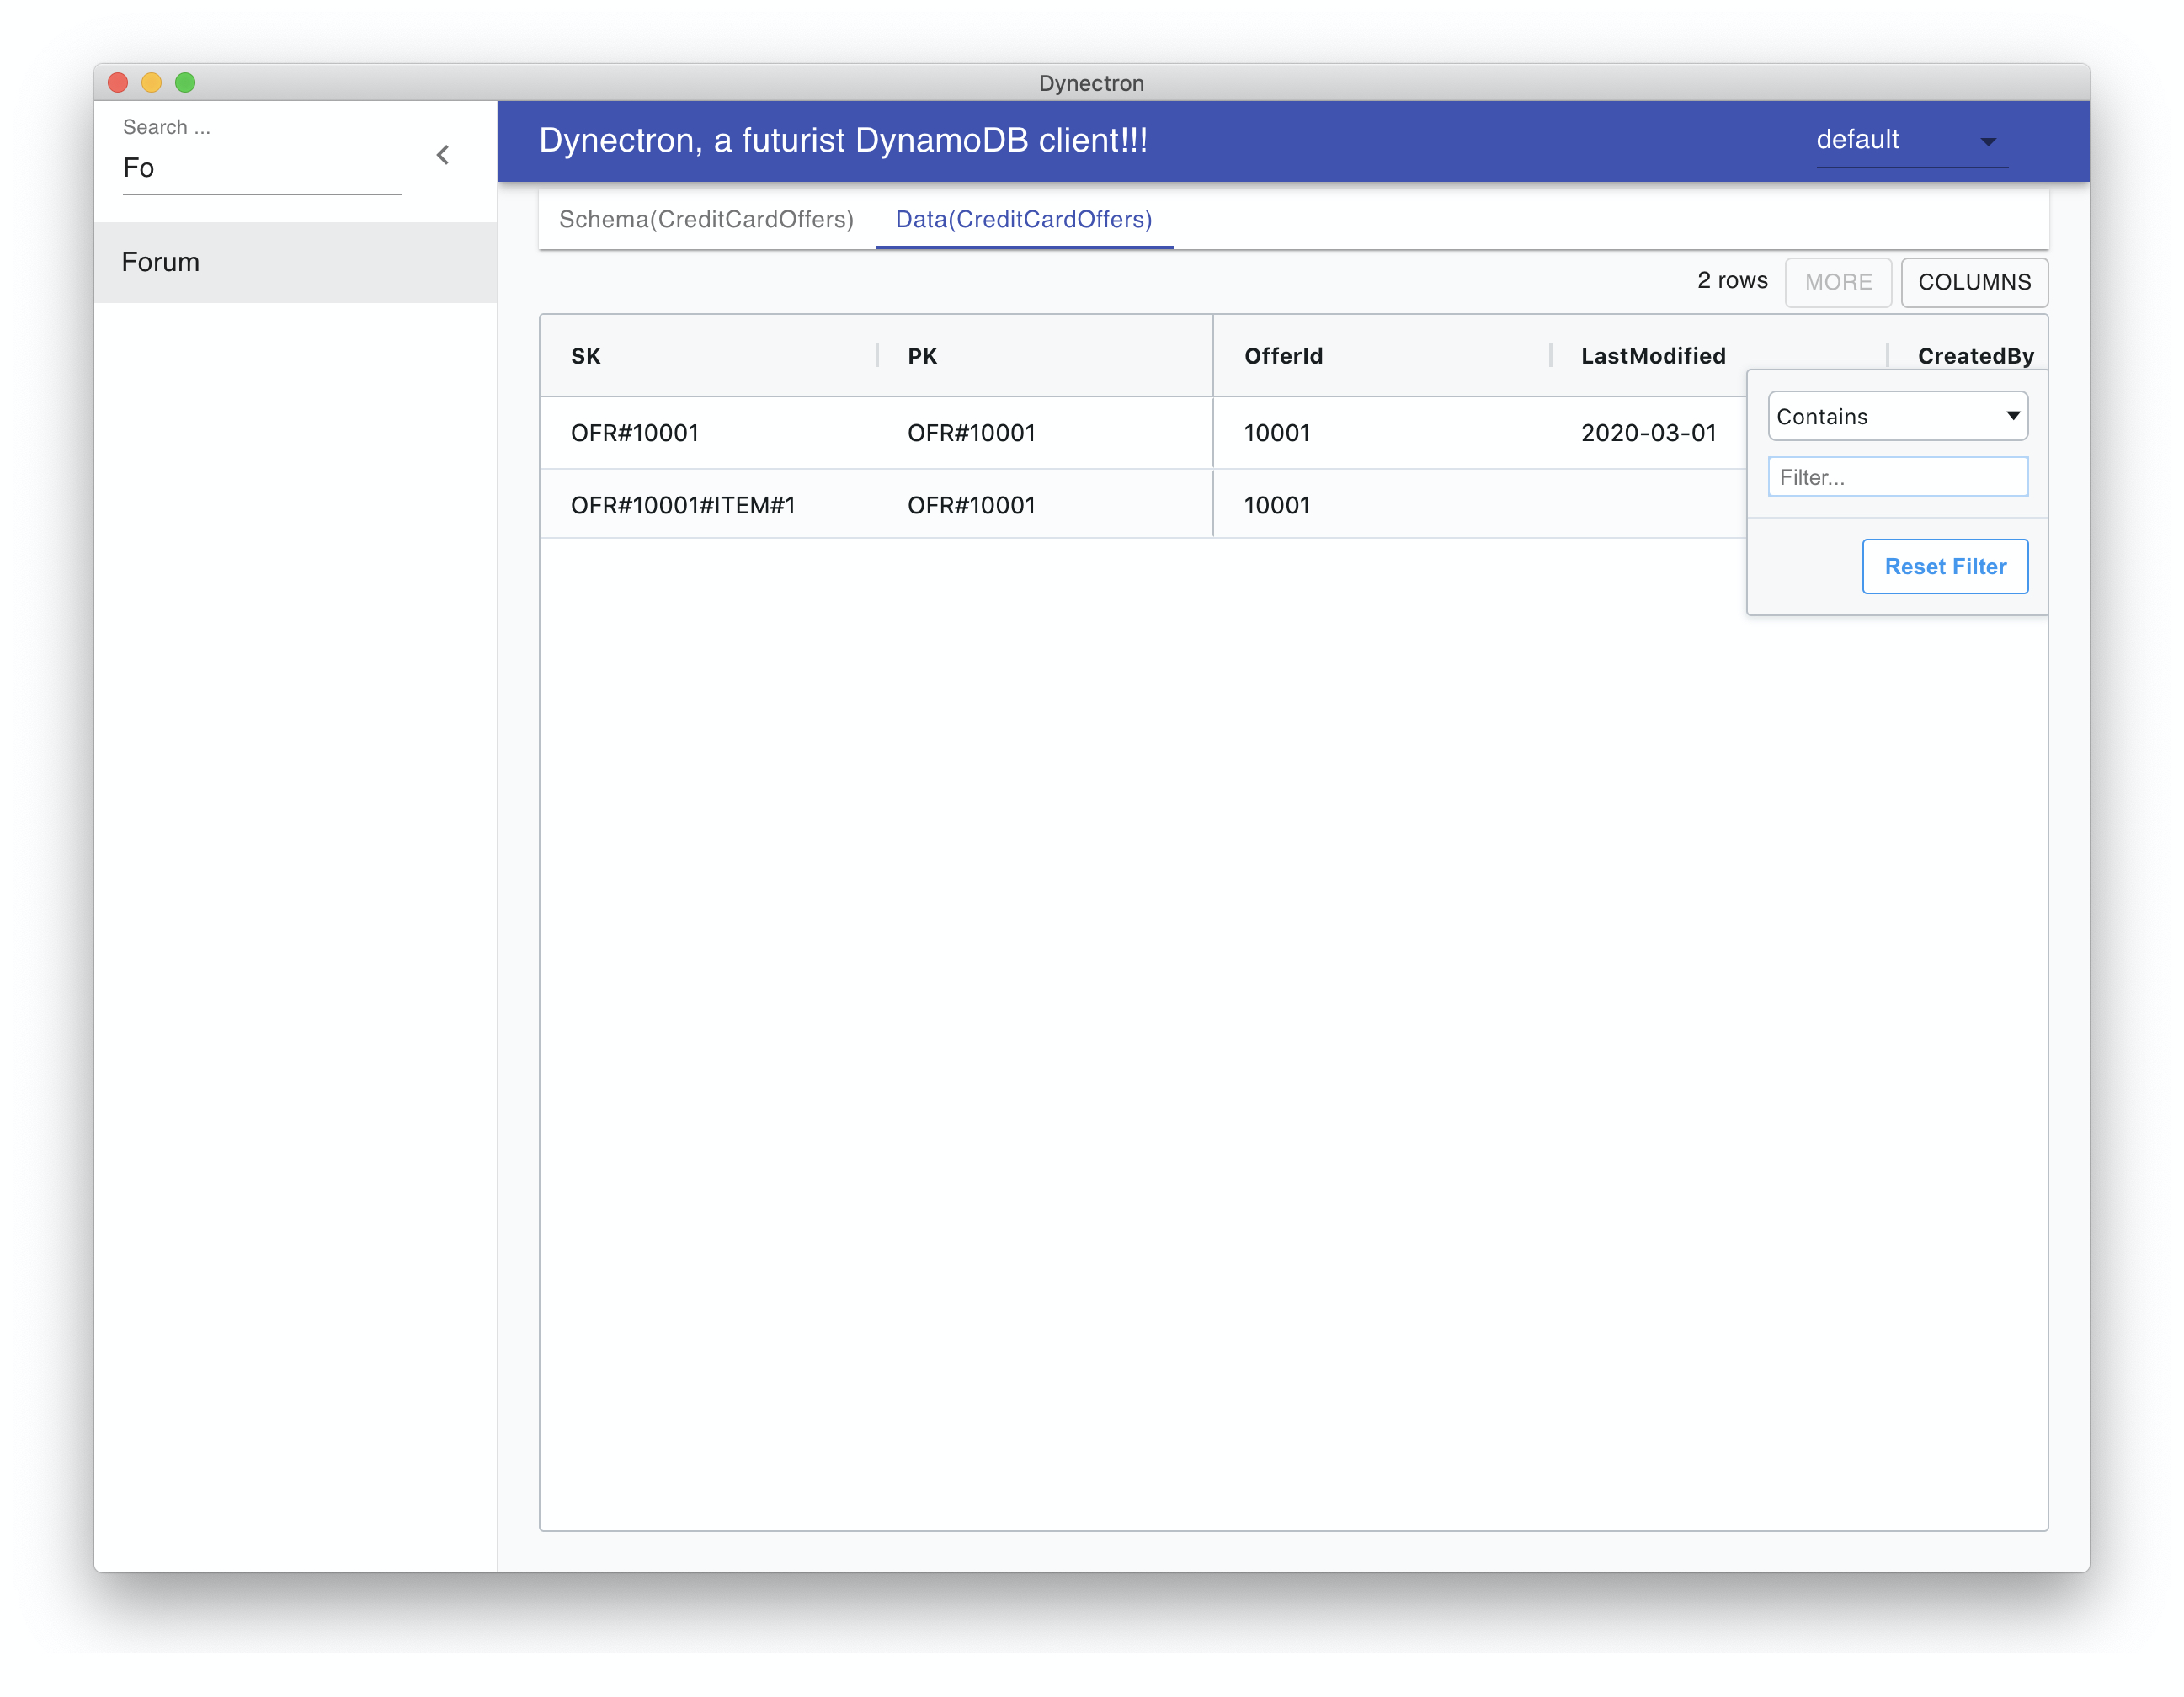This screenshot has width=2184, height=1697.
Task: Click the OfferId column header
Action: pyautogui.click(x=1283, y=356)
